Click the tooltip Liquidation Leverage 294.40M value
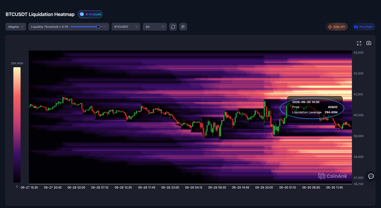This screenshot has width=381, height=208. coord(331,112)
